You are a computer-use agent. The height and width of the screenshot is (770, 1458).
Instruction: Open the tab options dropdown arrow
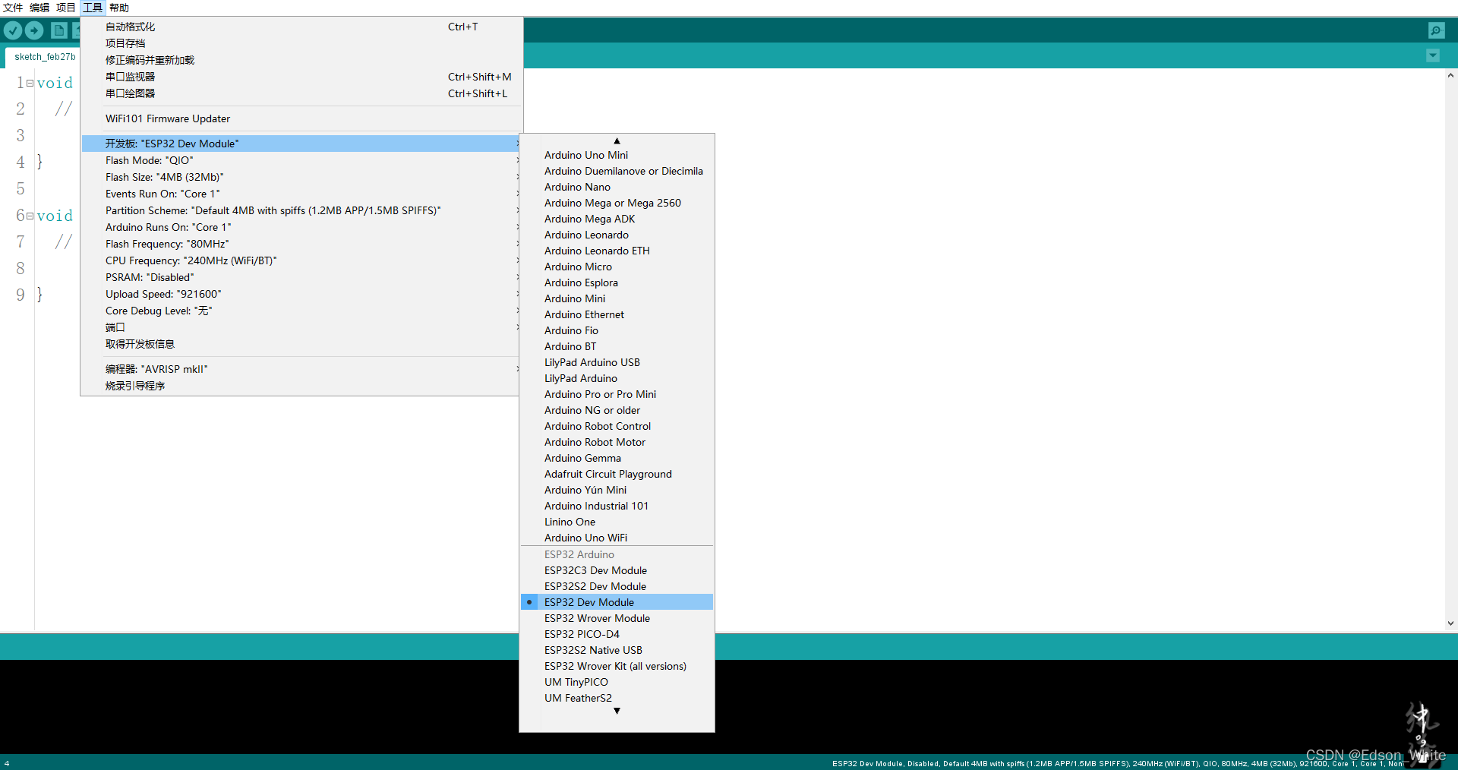[x=1433, y=55]
